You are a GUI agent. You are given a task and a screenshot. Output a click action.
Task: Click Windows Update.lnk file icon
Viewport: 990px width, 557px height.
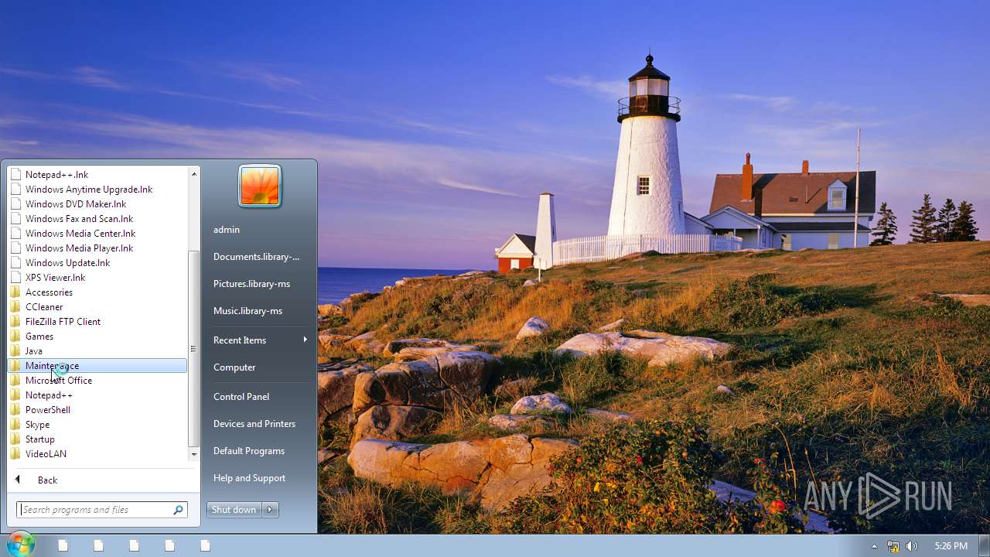[15, 263]
